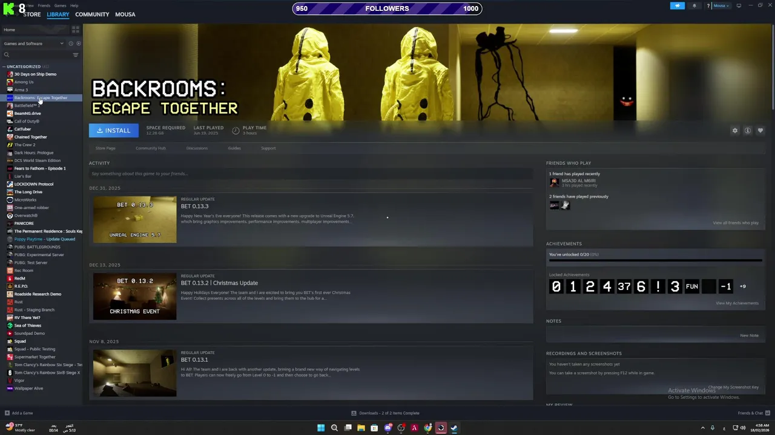Select BeamNG.drive in the game list

point(27,114)
